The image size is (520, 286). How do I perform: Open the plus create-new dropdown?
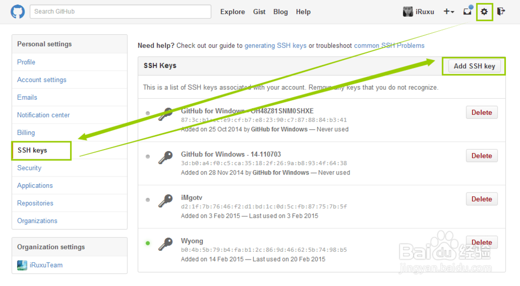point(449,11)
